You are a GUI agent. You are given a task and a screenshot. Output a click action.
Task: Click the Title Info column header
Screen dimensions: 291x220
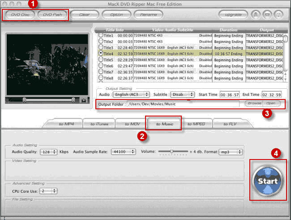click(x=115, y=30)
